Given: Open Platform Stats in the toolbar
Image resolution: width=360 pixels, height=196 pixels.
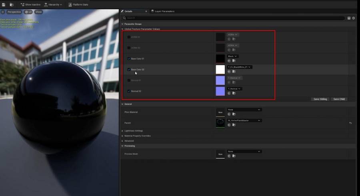Looking at the screenshot, I should tap(78, 4).
